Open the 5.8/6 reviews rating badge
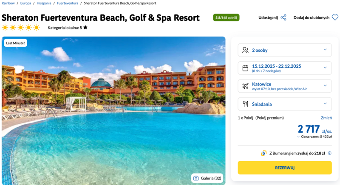This screenshot has width=340, height=185. click(226, 17)
